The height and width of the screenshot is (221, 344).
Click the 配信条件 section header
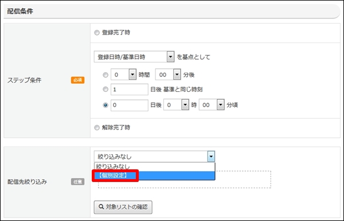click(20, 11)
